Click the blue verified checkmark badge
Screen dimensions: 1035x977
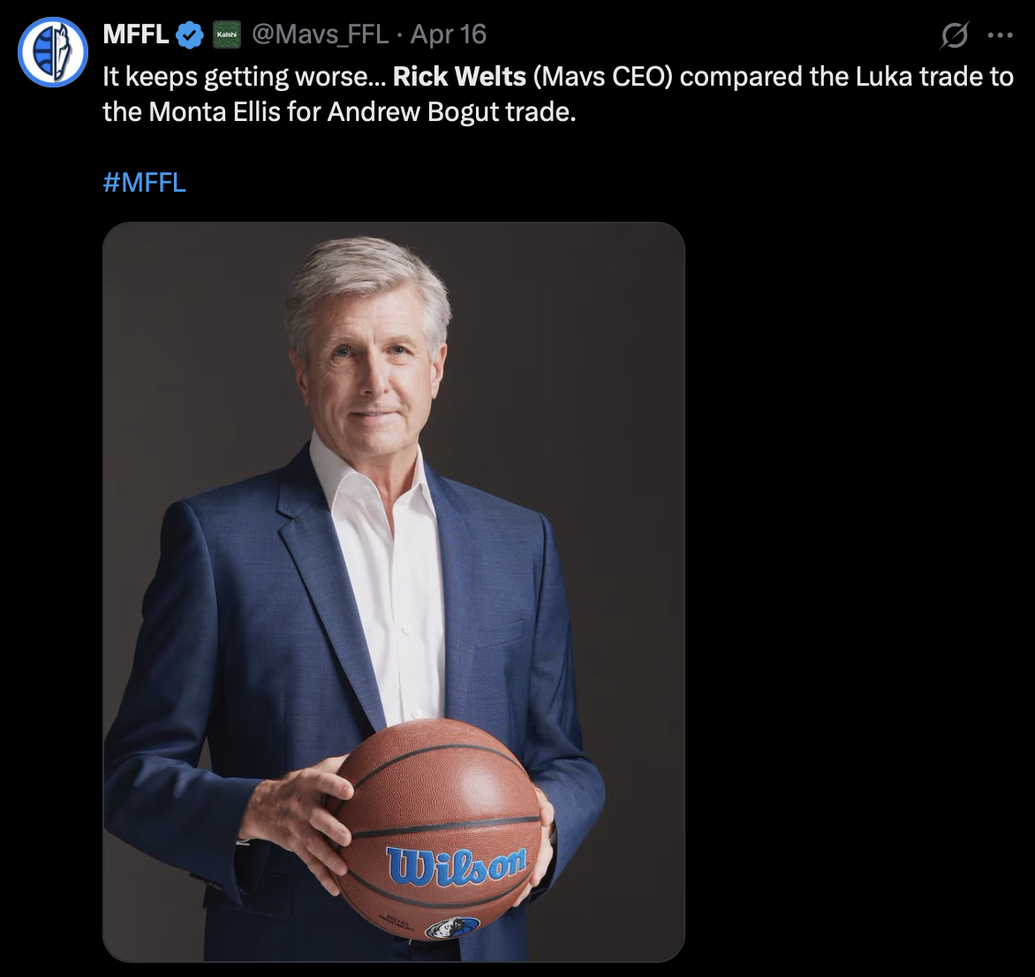tap(190, 35)
